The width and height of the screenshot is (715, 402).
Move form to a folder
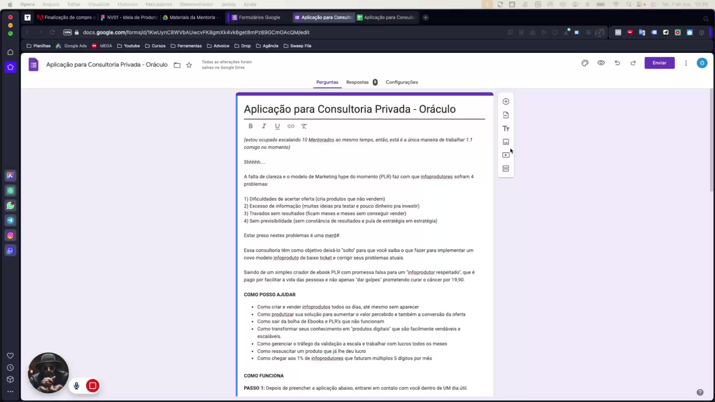[177, 65]
